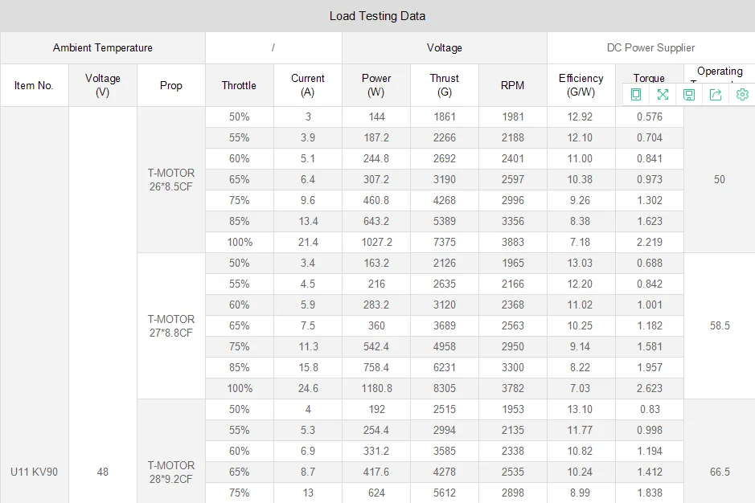Click the share export arrow icon
Screen dimensions: 755x503
point(716,95)
